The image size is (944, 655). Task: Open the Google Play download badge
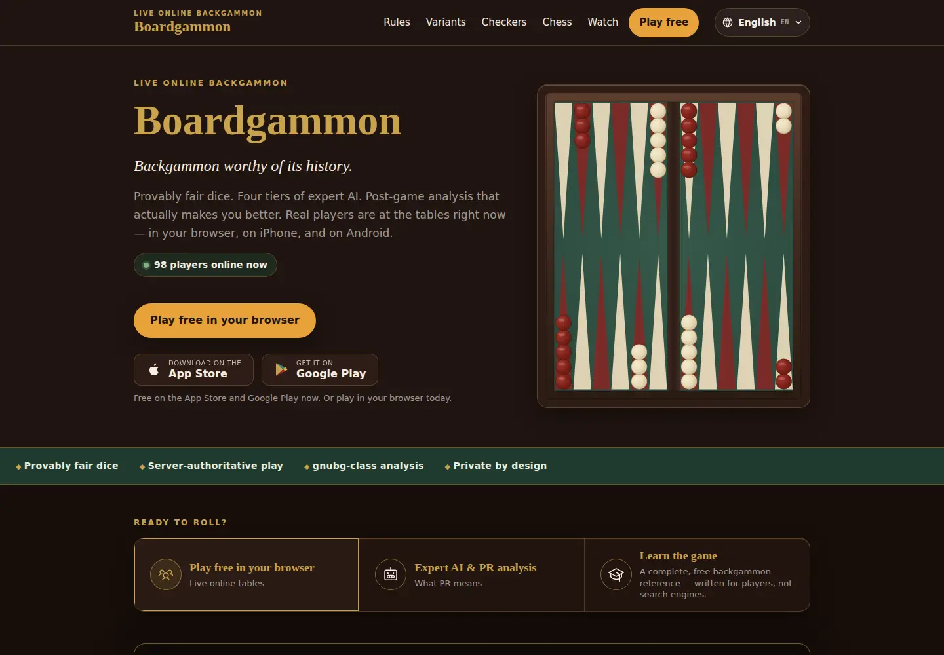(320, 369)
